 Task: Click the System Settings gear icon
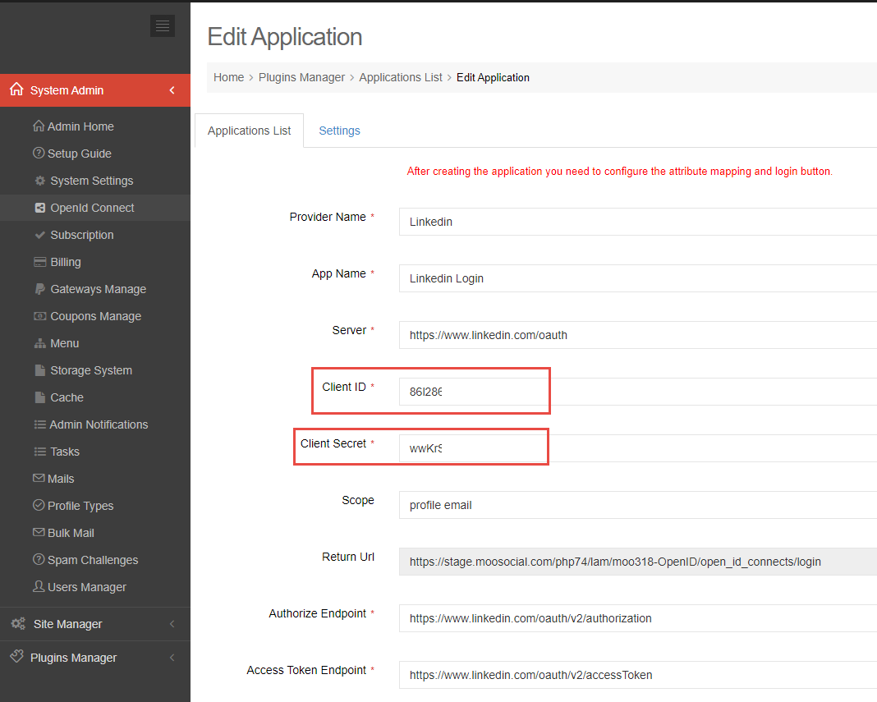pos(39,181)
